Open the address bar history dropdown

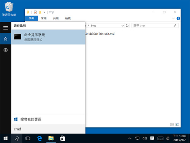pos(122,26)
